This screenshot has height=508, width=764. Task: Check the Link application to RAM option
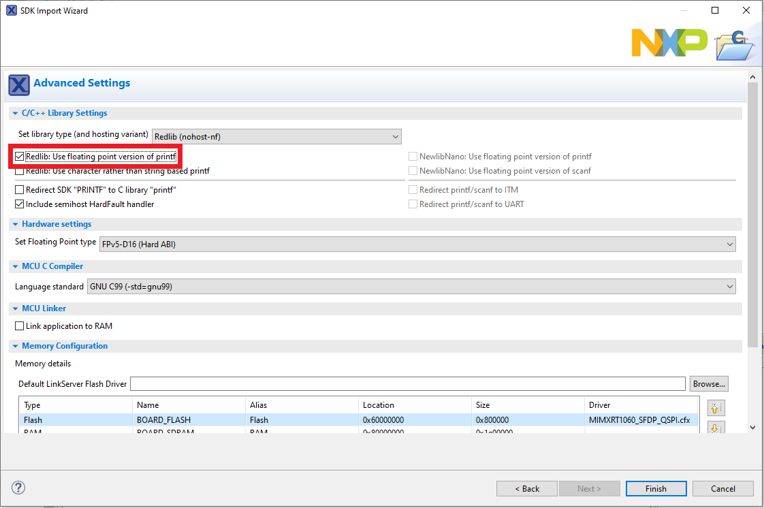coord(20,326)
